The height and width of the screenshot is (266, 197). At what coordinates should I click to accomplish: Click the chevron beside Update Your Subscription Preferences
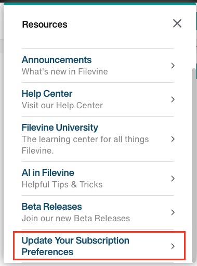pos(173,246)
